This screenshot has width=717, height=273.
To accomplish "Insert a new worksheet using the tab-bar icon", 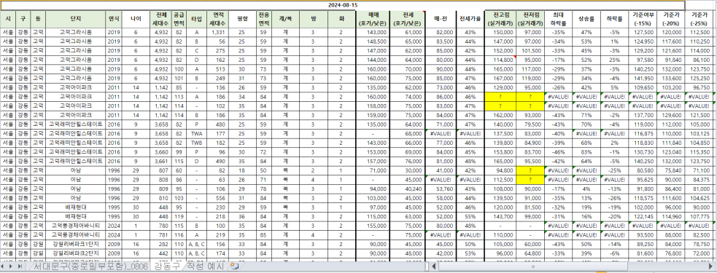I will [234, 266].
